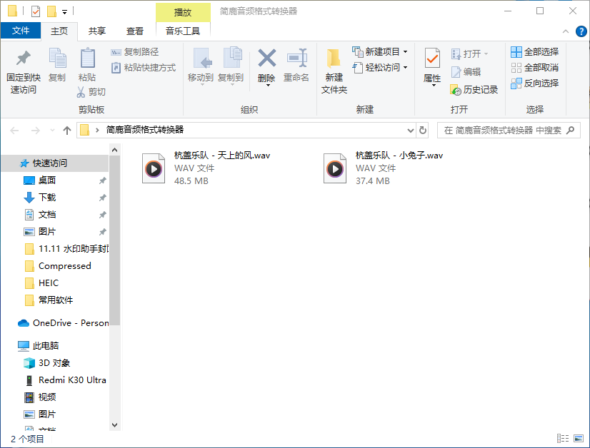Clear selection with 全部取消
The width and height of the screenshot is (590, 448).
click(x=534, y=68)
